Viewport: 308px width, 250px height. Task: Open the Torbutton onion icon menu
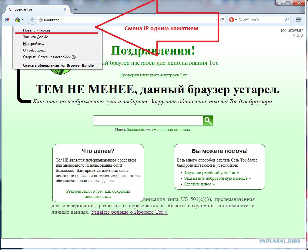point(18,20)
